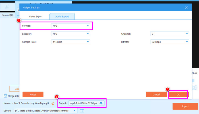Click the Reset button

tap(33, 94)
